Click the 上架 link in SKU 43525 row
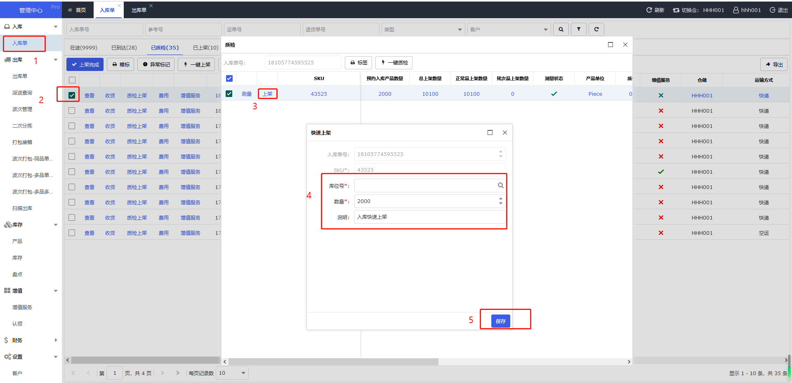 pos(267,94)
